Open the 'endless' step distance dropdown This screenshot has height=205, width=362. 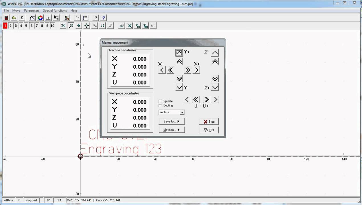[x=182, y=112]
